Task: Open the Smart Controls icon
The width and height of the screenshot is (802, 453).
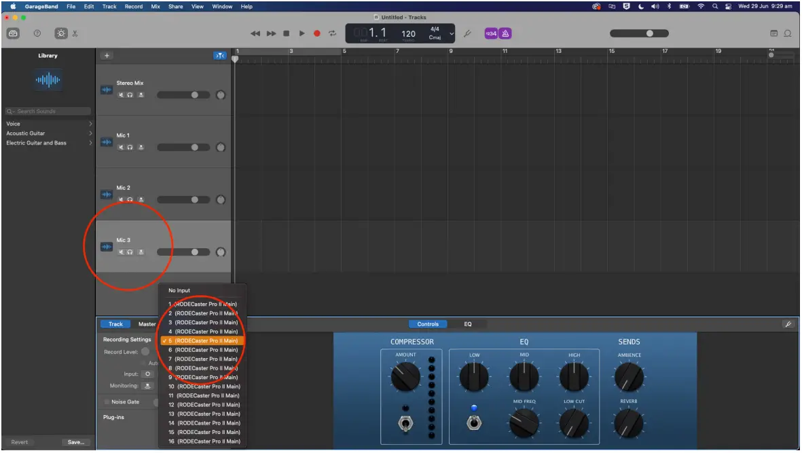Action: pos(60,33)
